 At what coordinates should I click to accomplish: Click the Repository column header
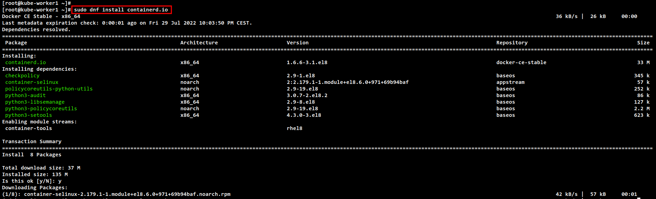pyautogui.click(x=512, y=43)
